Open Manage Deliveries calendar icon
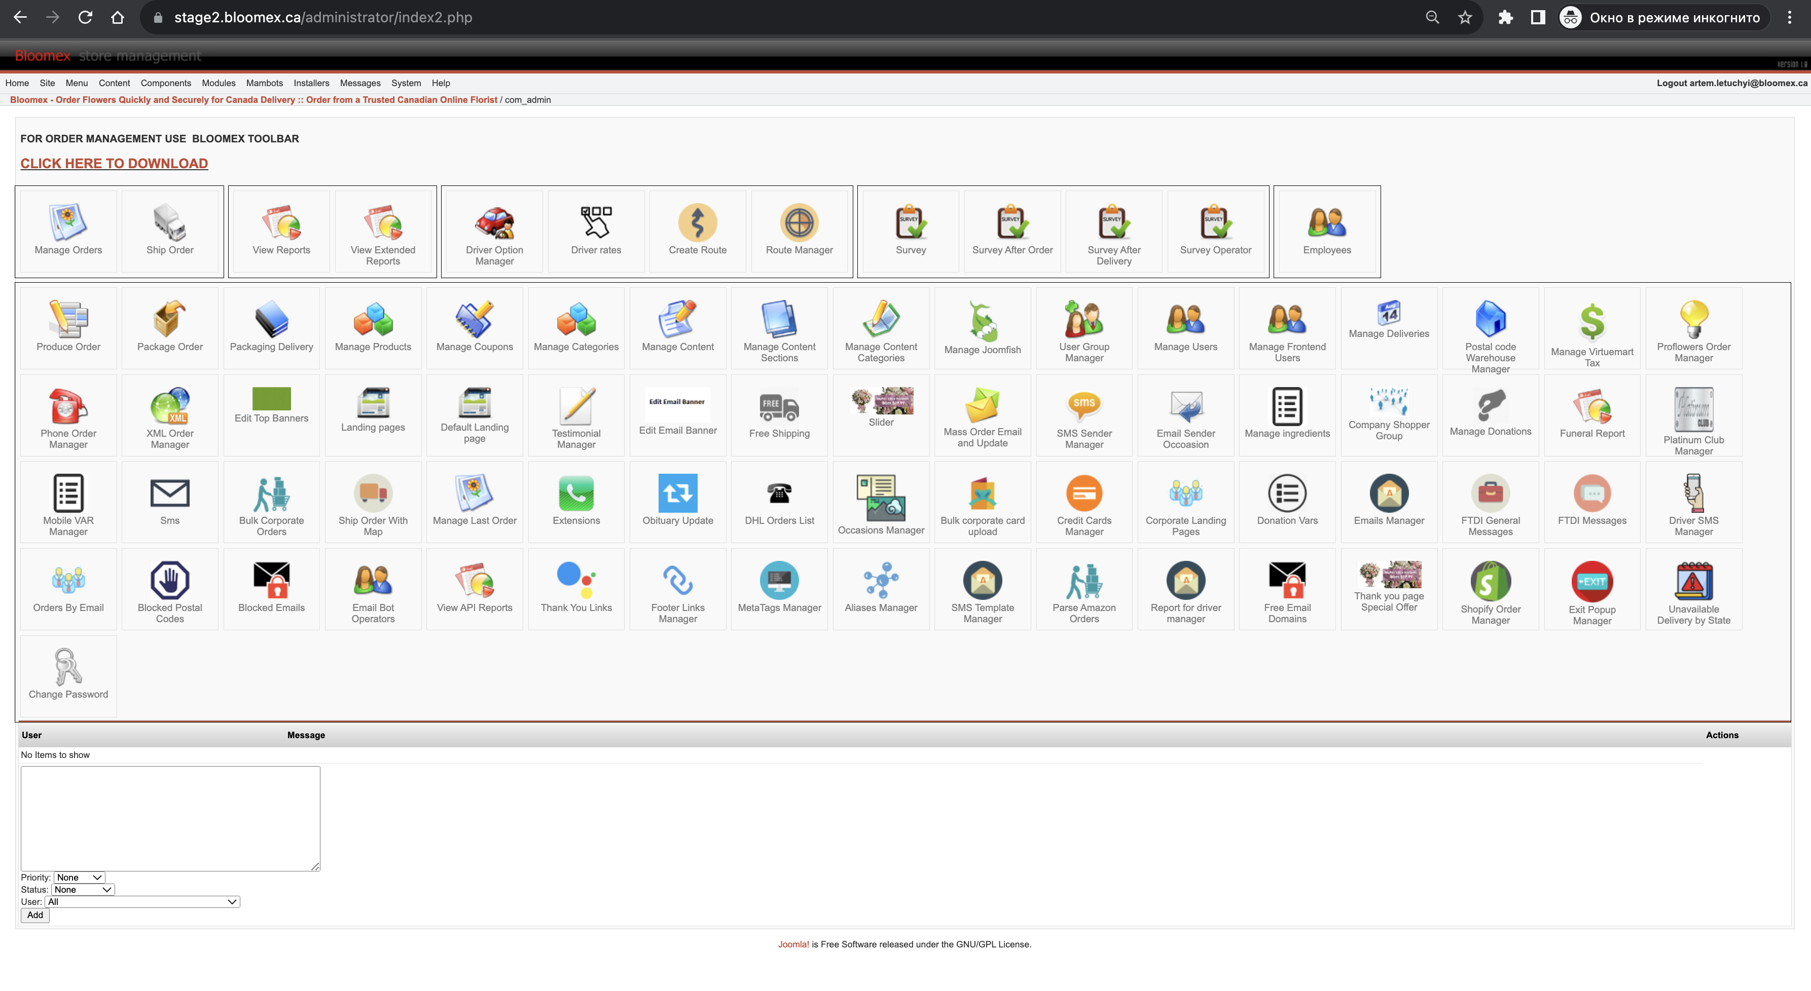 (1389, 313)
